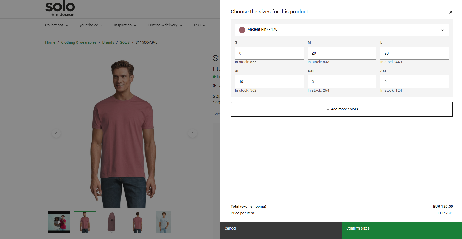
Task: Click 'Choose the sizes for this product' heading
Action: point(269,12)
